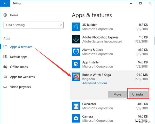The height and width of the screenshot is (124, 155).
Task: Uninstall Bubble Witch 3 Saga
Action: click(x=138, y=94)
